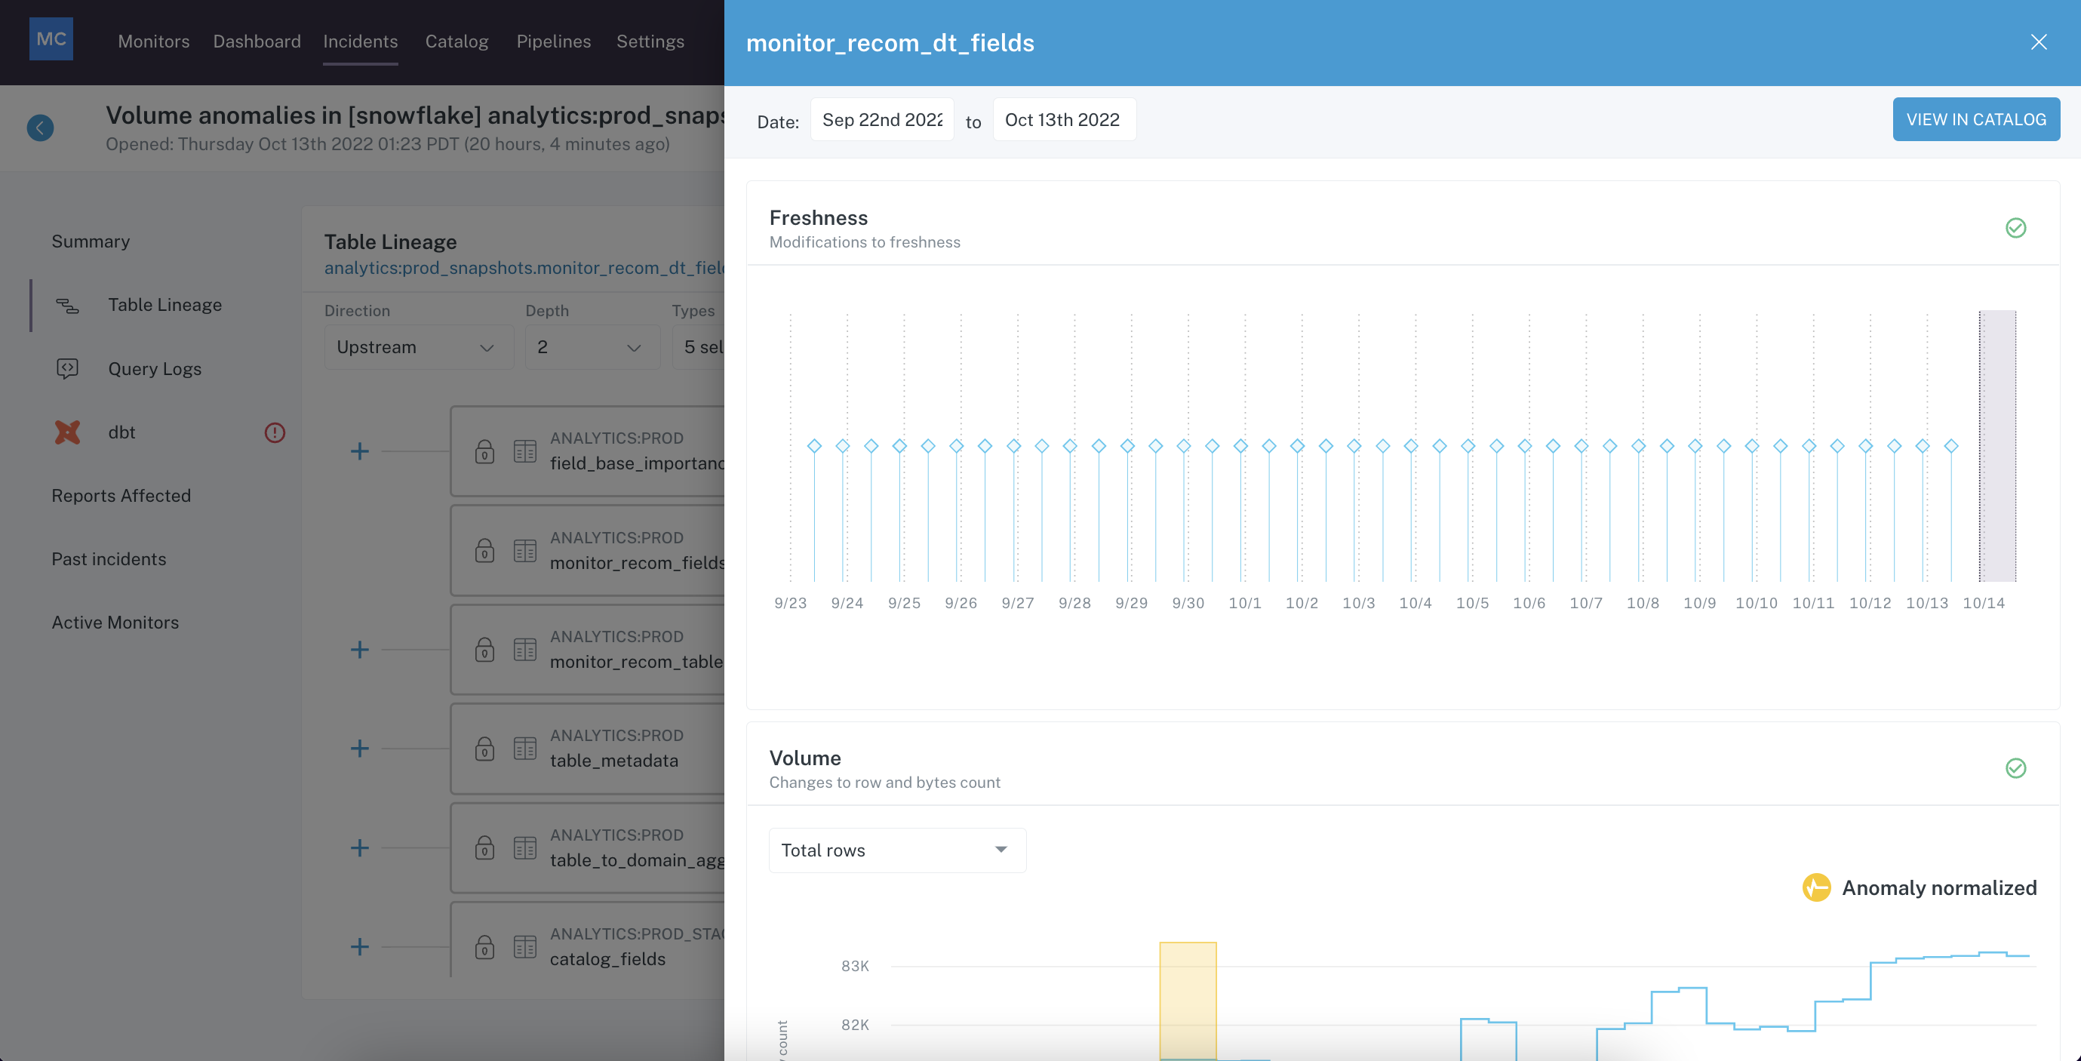The height and width of the screenshot is (1061, 2081).
Task: Click the Table Lineage sidebar icon
Action: [68, 306]
